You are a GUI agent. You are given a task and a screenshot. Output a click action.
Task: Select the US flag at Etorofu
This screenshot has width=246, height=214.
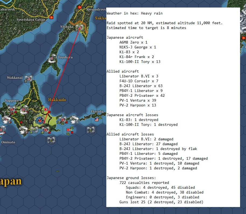tap(97, 120)
